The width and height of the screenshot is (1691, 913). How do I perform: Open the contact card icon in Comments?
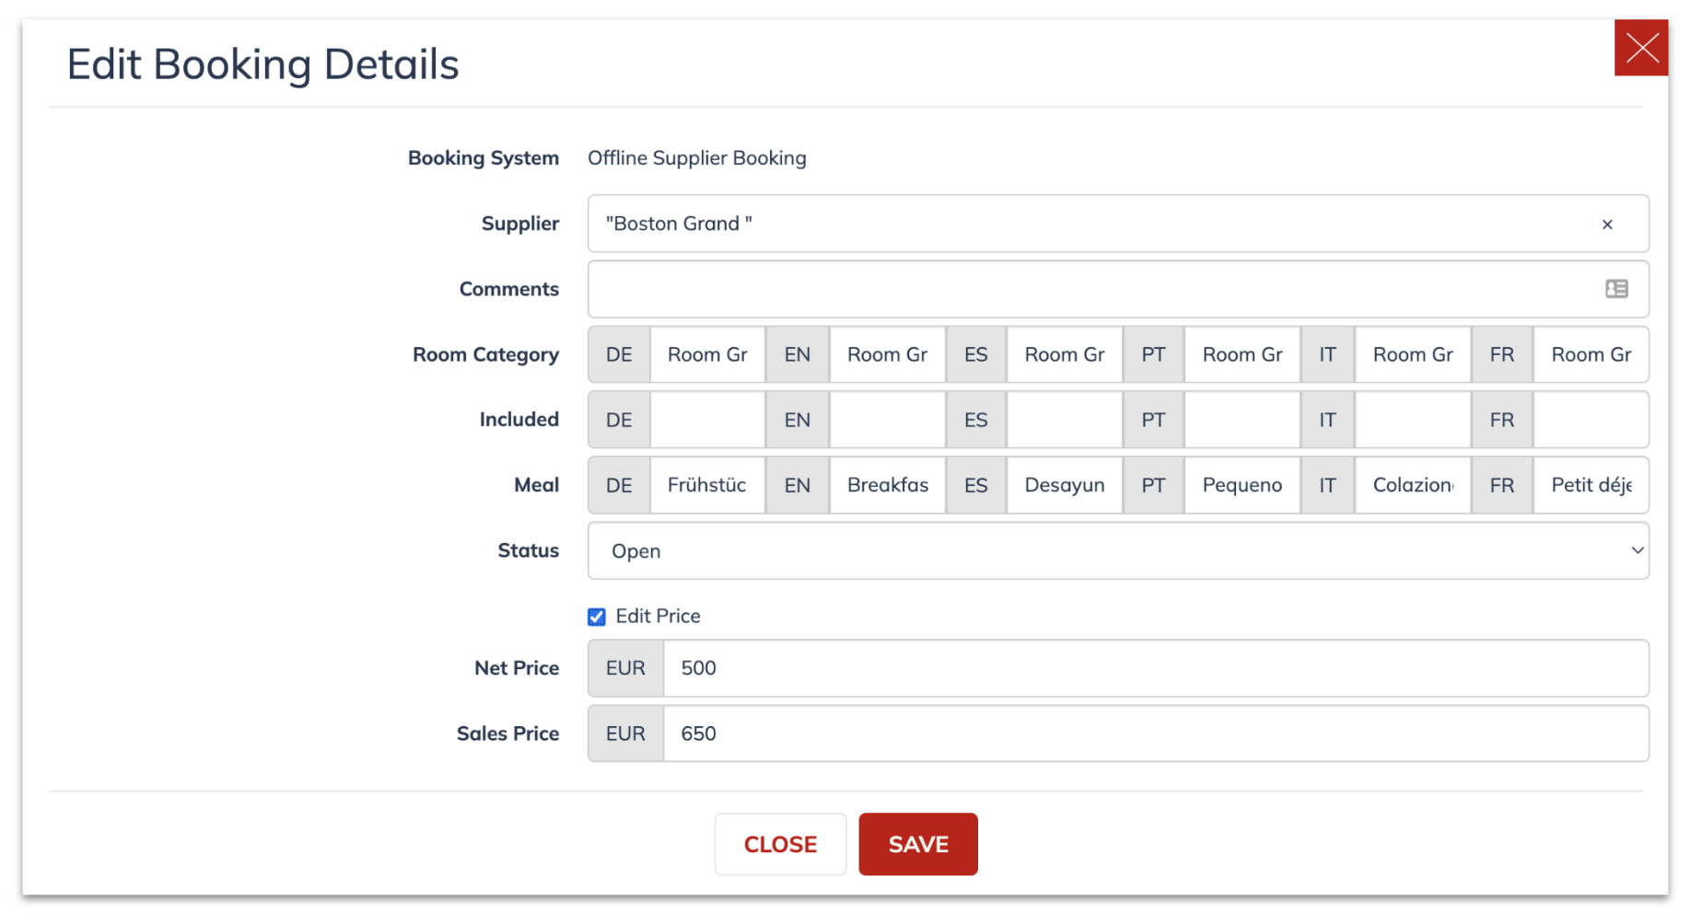click(x=1616, y=289)
